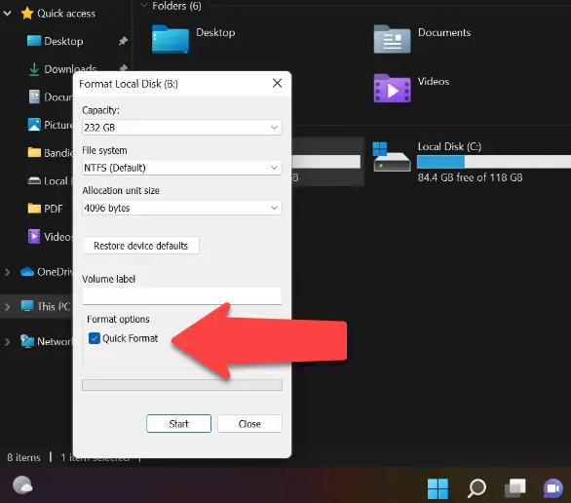Image resolution: width=571 pixels, height=503 pixels.
Task: Expand the This PC tree node
Action: pyautogui.click(x=7, y=307)
